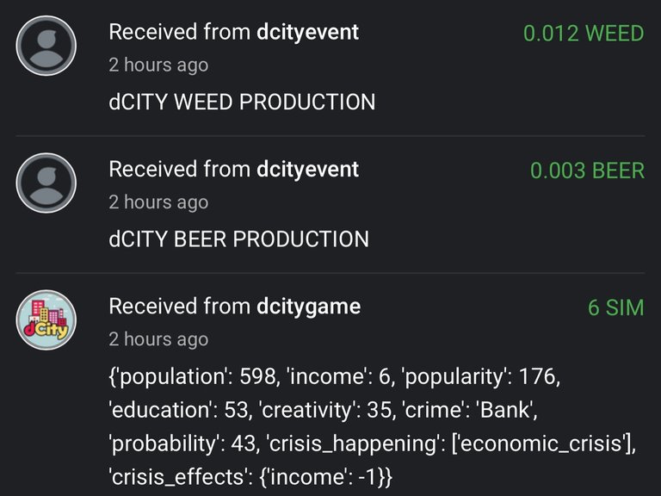The image size is (661, 496).
Task: Click the dCITY BEER PRODUCTION memo
Action: pyautogui.click(x=238, y=239)
